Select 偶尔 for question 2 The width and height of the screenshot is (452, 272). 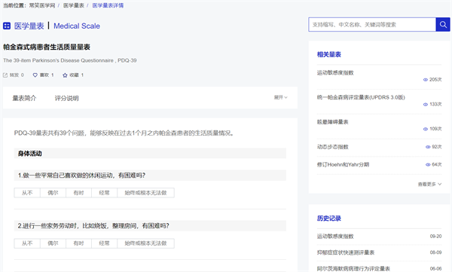(x=53, y=243)
